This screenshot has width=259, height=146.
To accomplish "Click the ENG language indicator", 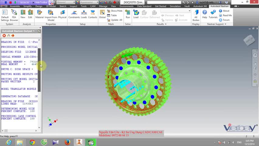I will click(x=239, y=142).
